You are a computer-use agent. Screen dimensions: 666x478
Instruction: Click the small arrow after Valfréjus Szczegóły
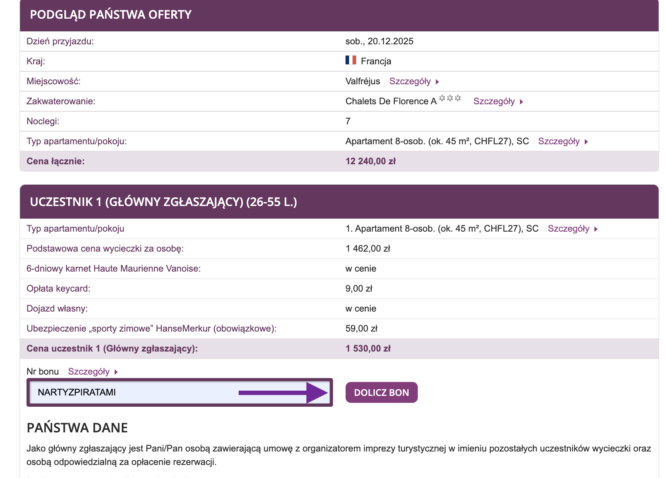coord(437,82)
